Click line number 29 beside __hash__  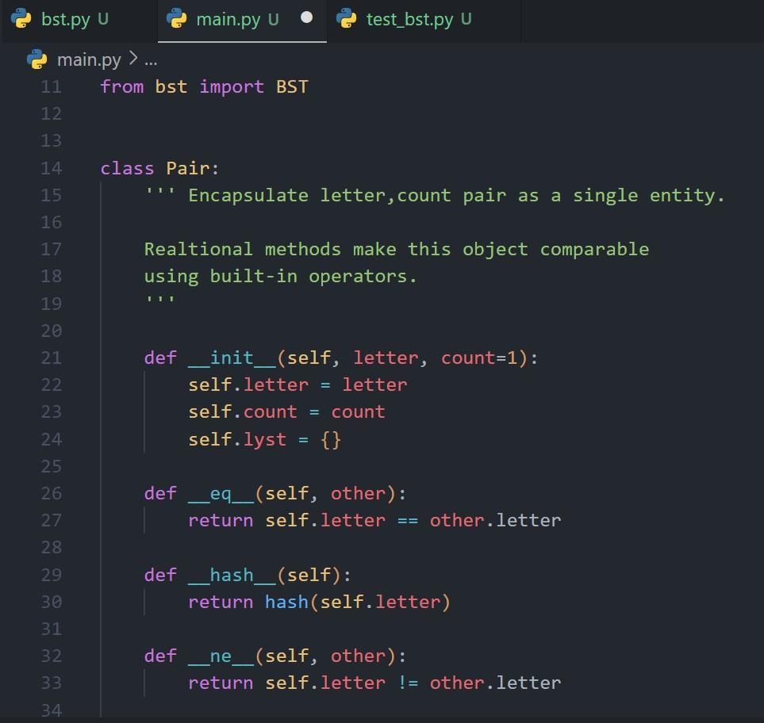pyautogui.click(x=52, y=575)
